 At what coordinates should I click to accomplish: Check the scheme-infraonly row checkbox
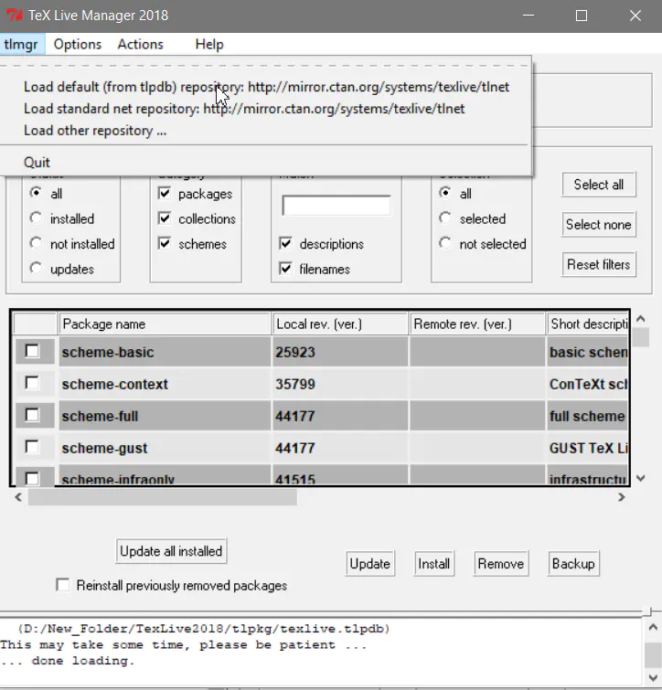pyautogui.click(x=32, y=478)
